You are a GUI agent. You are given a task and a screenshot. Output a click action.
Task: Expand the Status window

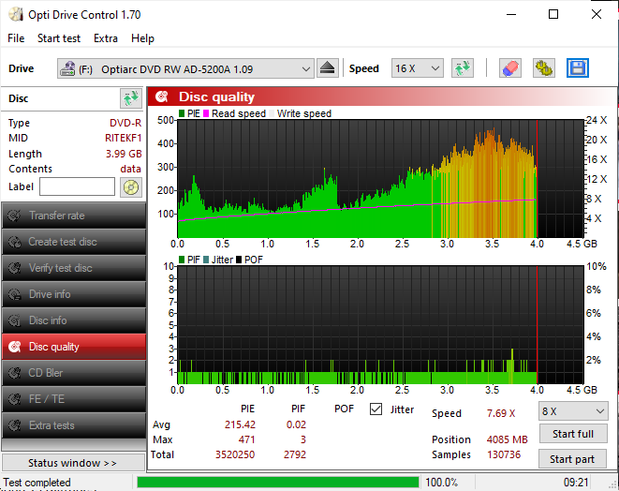pos(73,463)
